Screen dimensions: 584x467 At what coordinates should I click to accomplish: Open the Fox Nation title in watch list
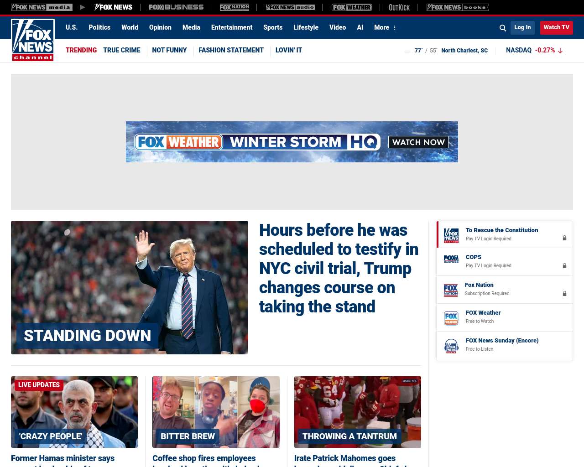[x=479, y=285]
